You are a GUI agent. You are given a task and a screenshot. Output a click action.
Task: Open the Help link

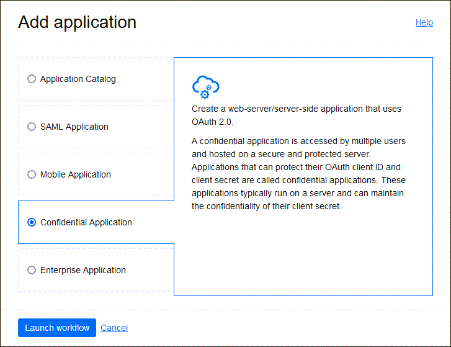point(424,22)
